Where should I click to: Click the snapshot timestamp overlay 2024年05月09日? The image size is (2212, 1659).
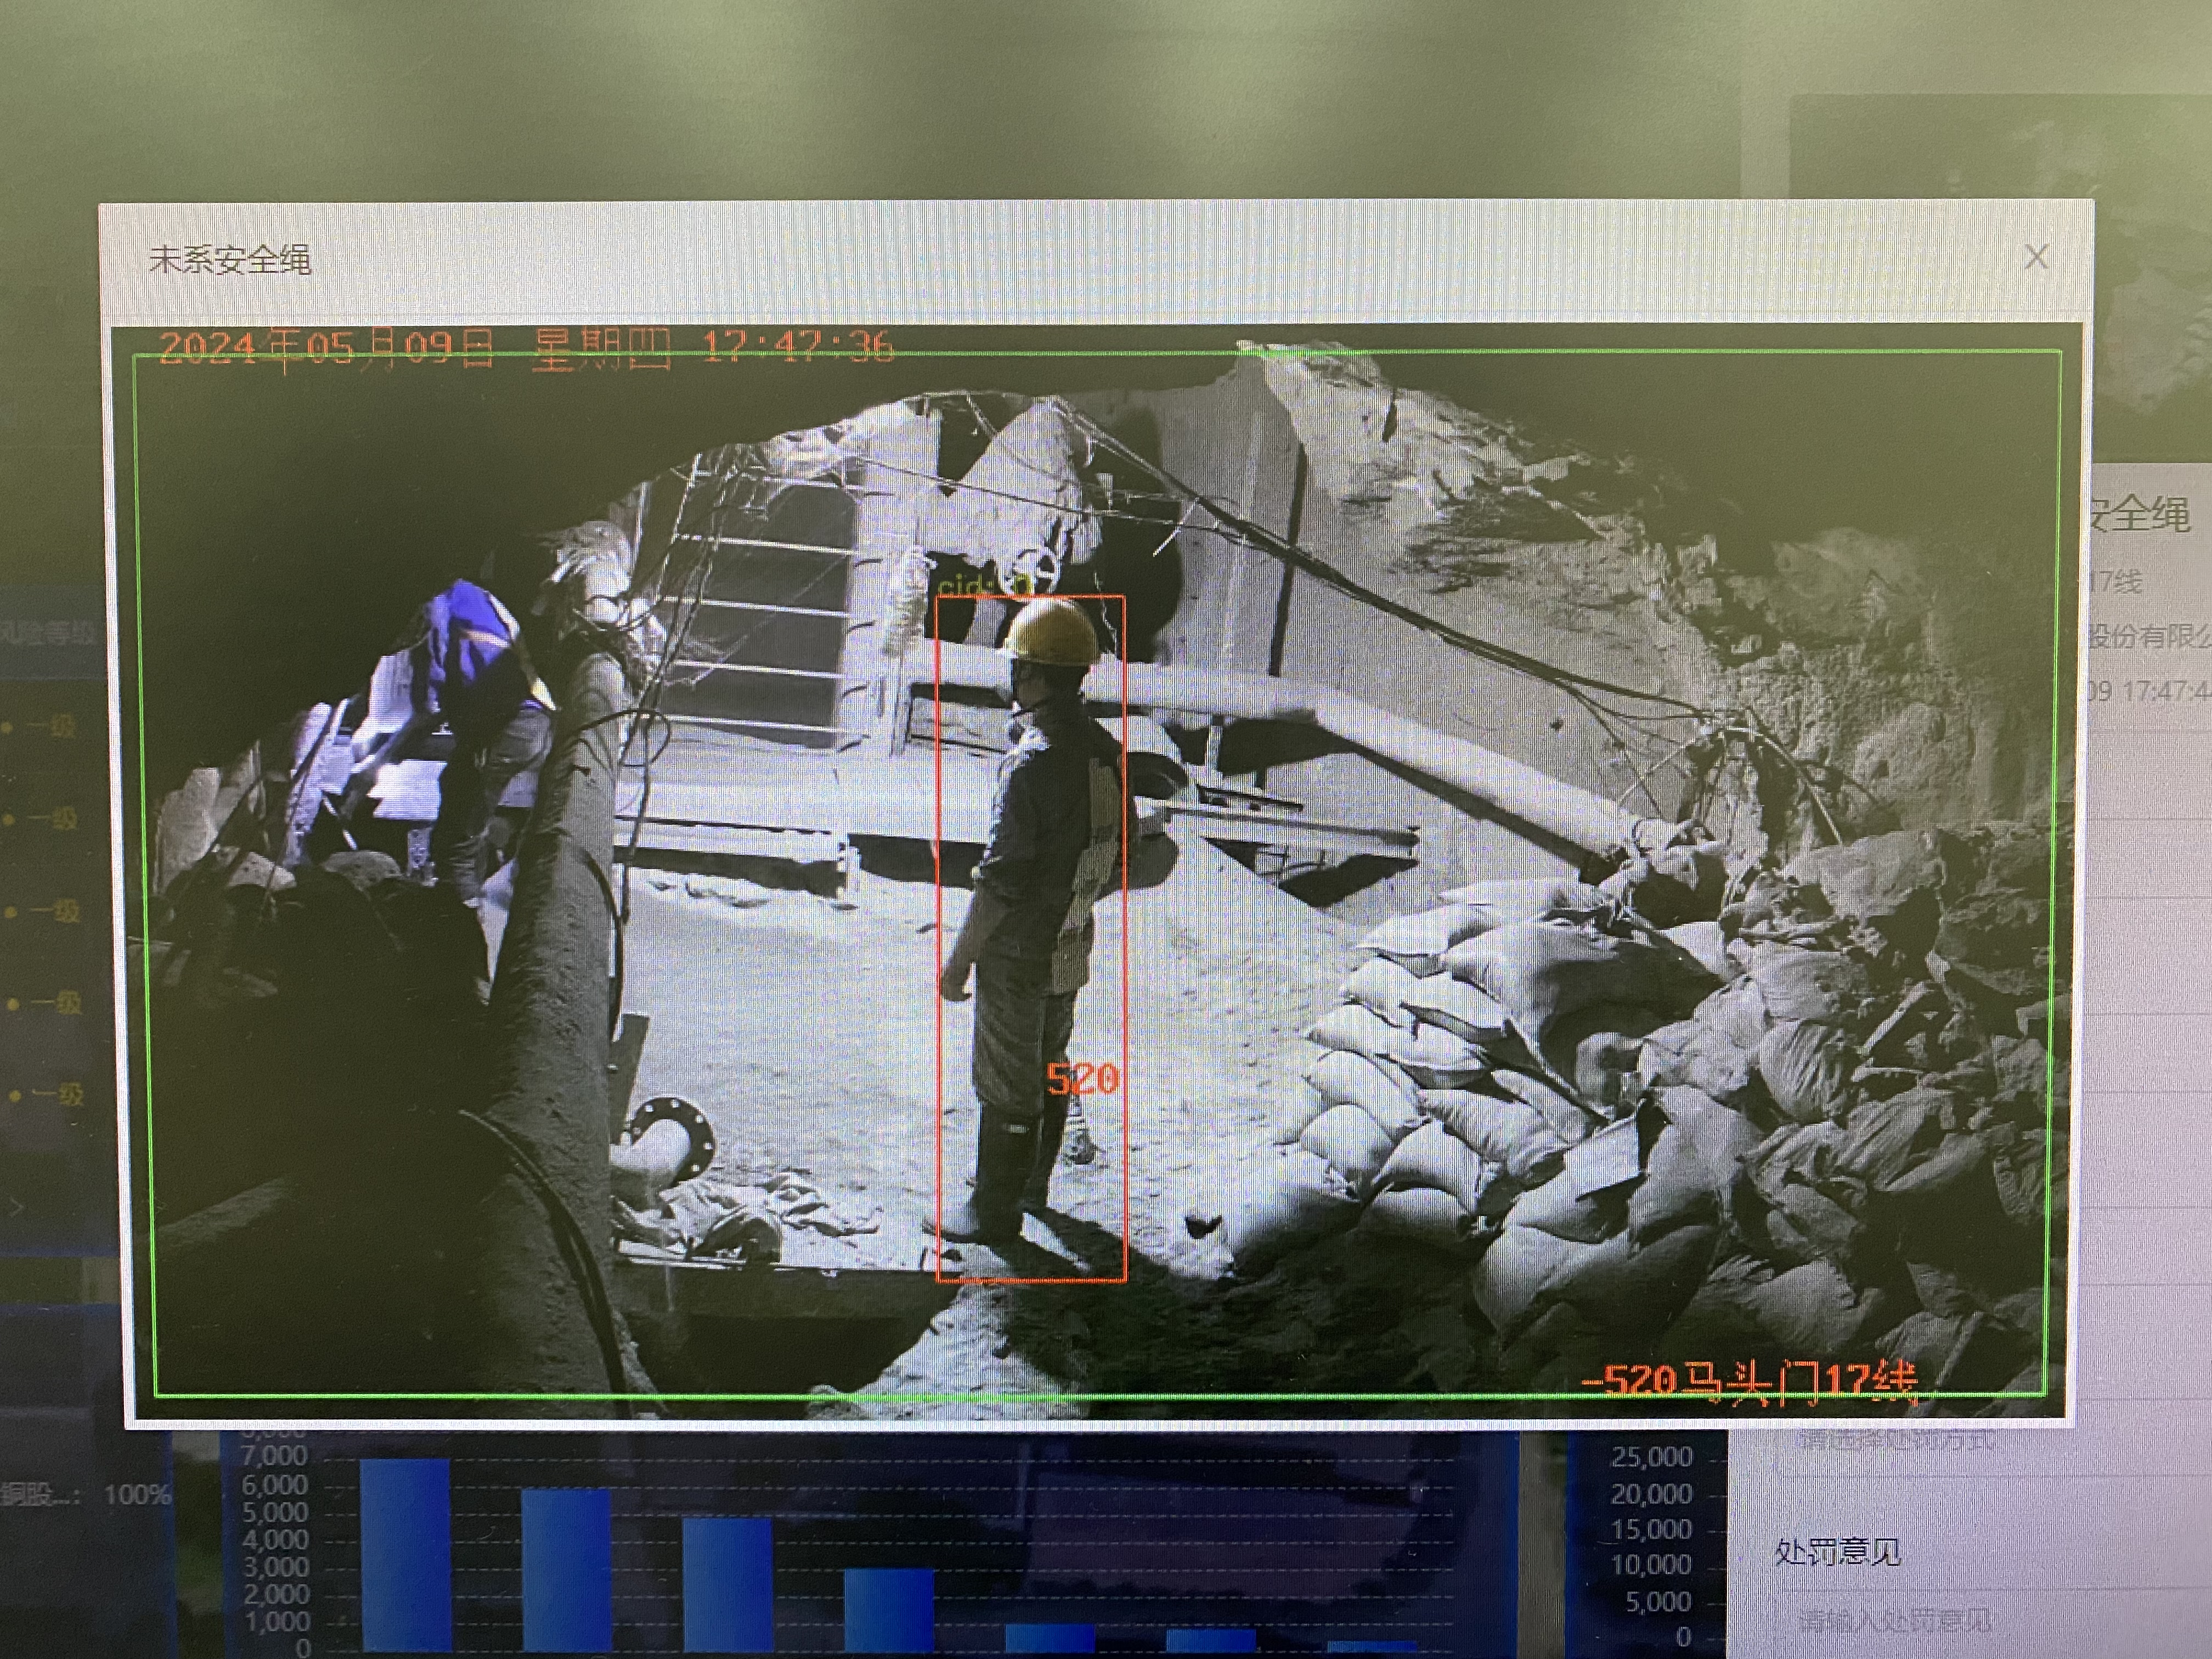point(326,349)
